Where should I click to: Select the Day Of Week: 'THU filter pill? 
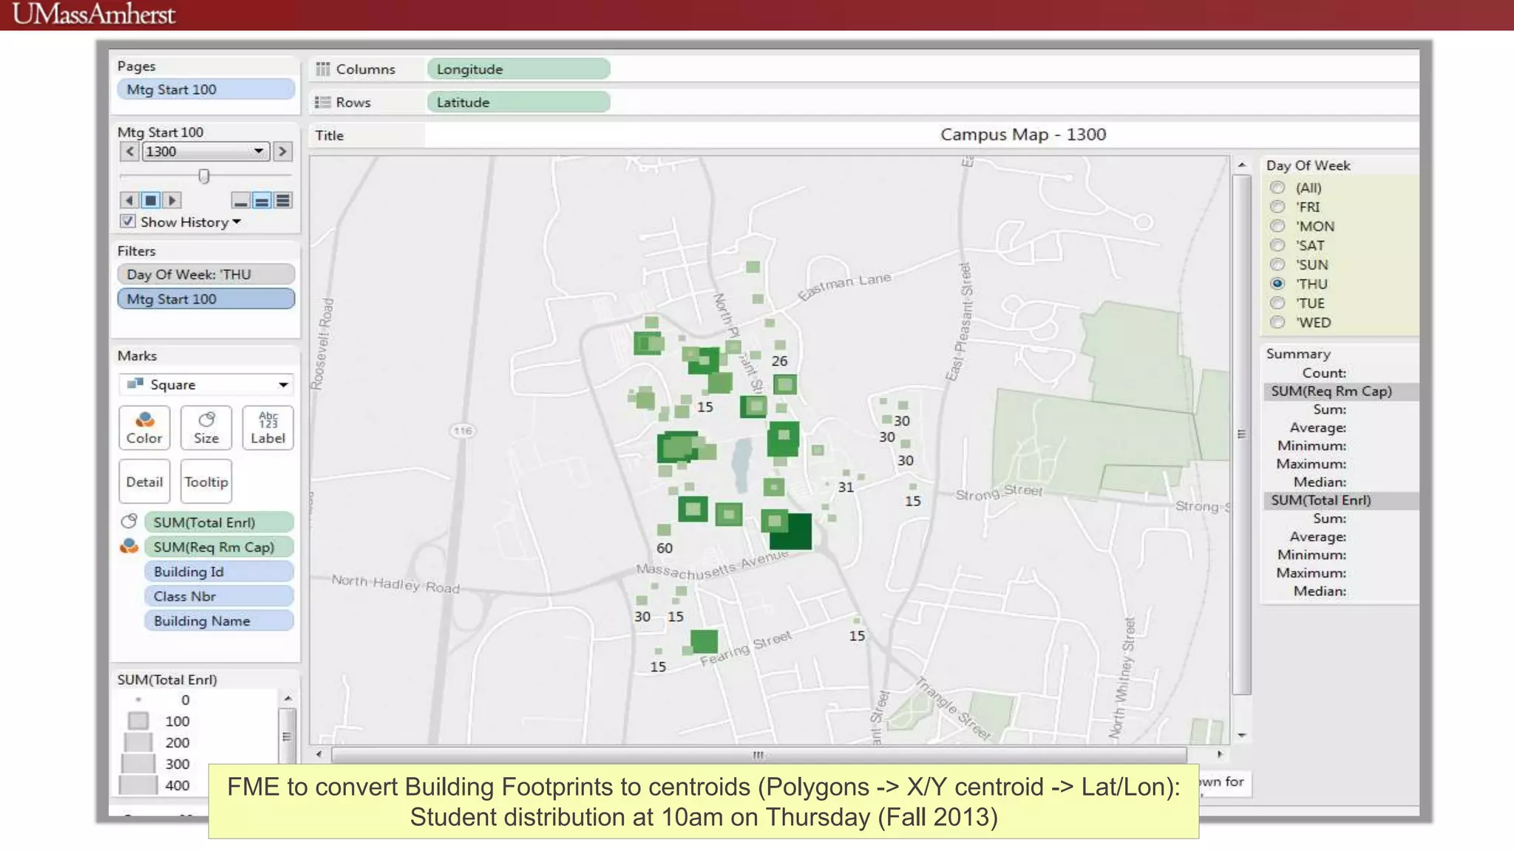[206, 274]
